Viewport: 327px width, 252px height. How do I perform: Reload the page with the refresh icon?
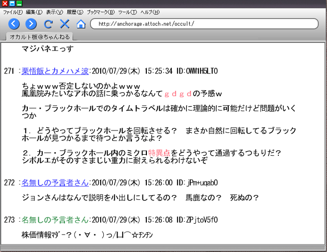[x=48, y=24]
